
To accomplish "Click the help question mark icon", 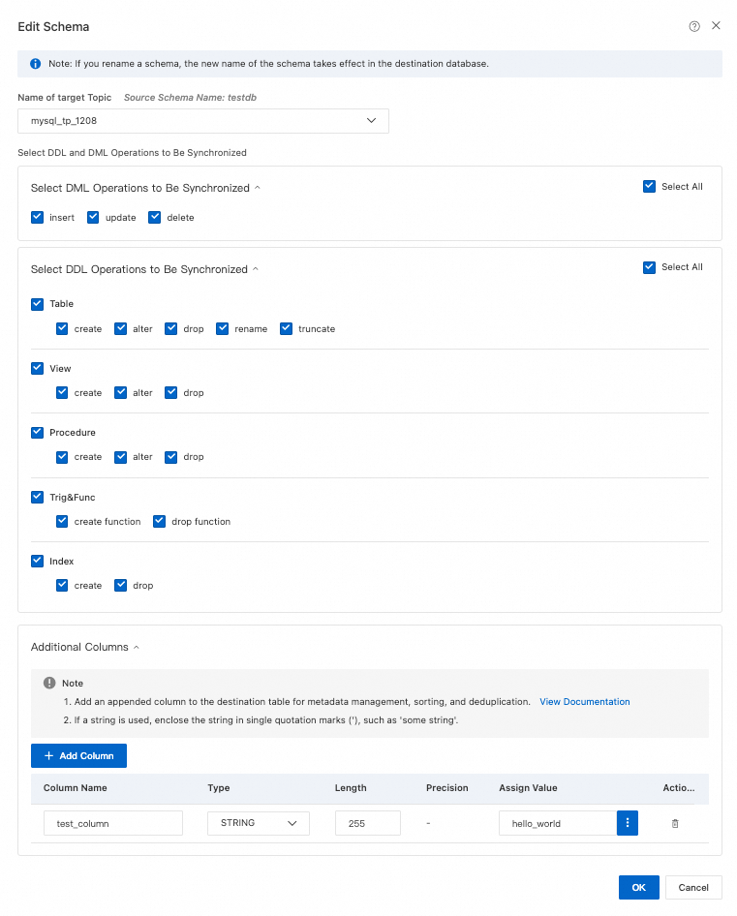I will [x=694, y=26].
